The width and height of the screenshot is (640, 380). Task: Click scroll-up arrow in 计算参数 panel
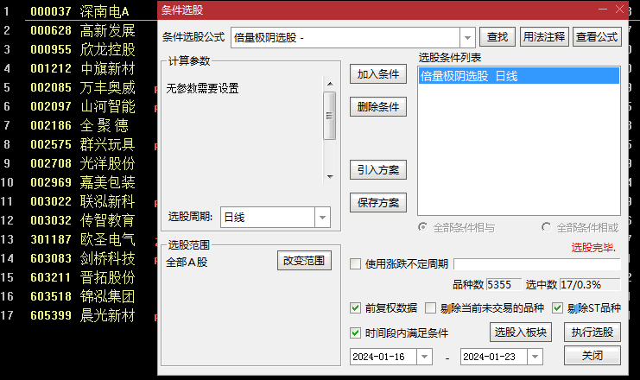pyautogui.click(x=330, y=84)
